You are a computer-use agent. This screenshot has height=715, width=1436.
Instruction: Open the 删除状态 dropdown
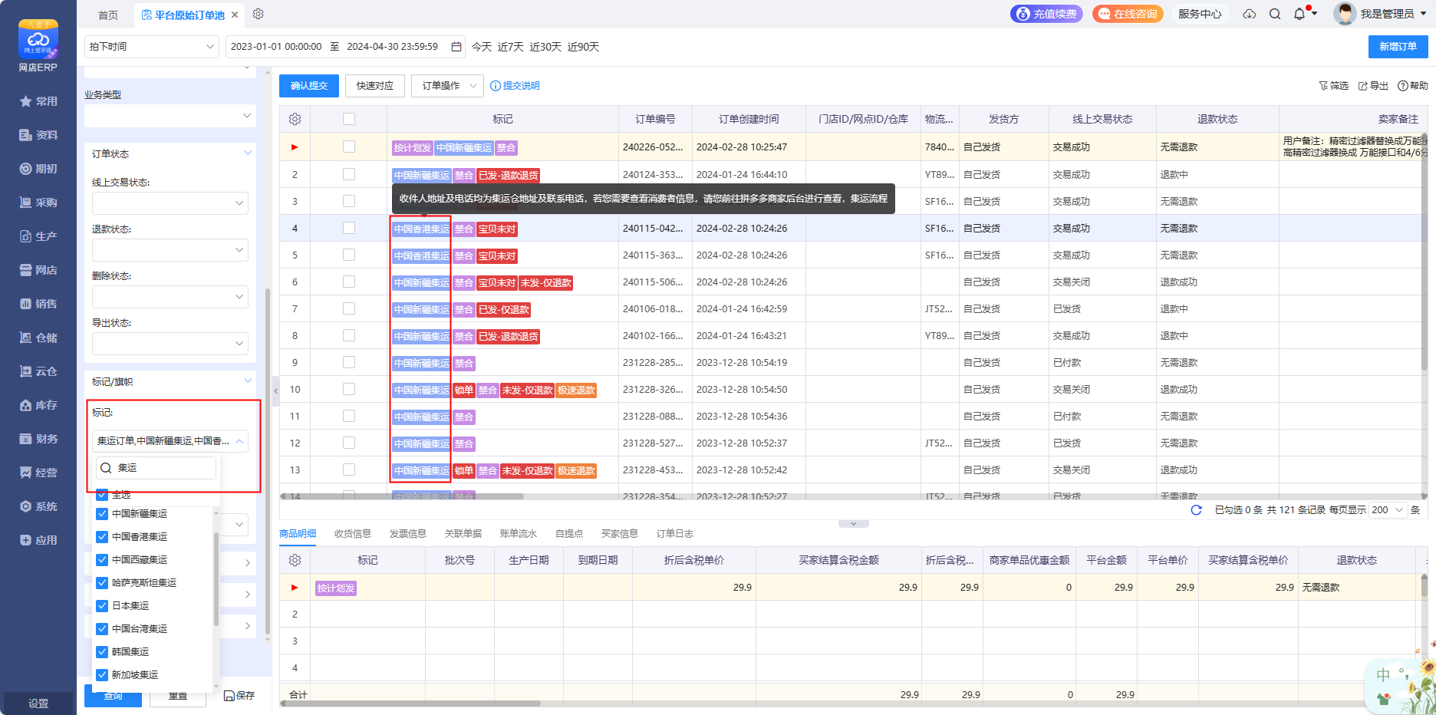point(170,297)
